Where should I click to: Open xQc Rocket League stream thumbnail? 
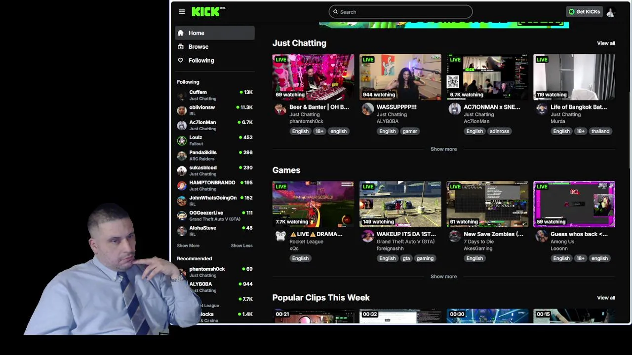pyautogui.click(x=313, y=204)
